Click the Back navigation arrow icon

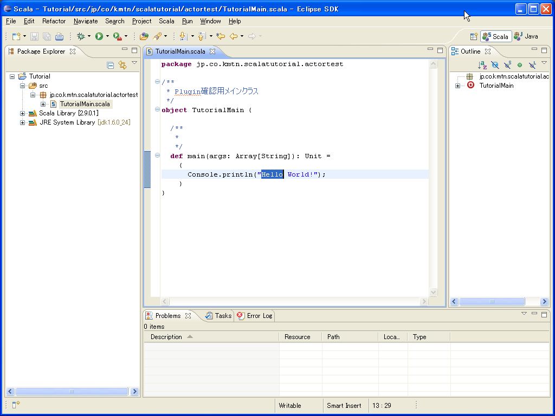[234, 36]
